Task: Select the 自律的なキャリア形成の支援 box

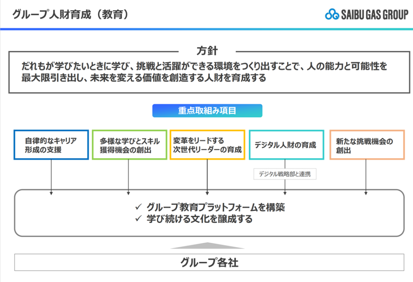Action: pyautogui.click(x=51, y=145)
